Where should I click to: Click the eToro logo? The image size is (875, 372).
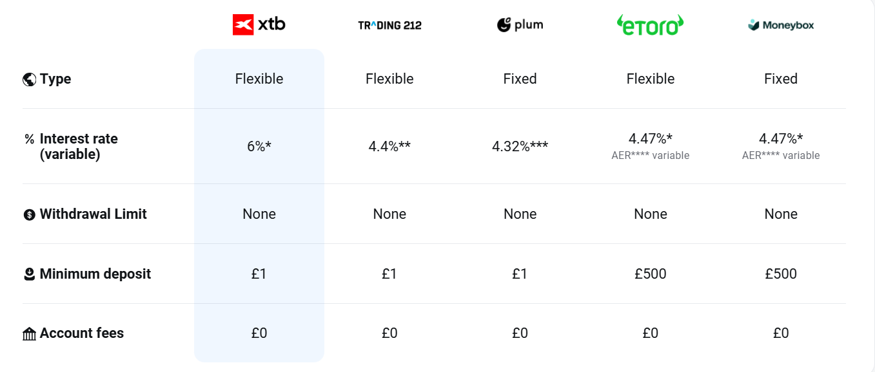coord(650,25)
